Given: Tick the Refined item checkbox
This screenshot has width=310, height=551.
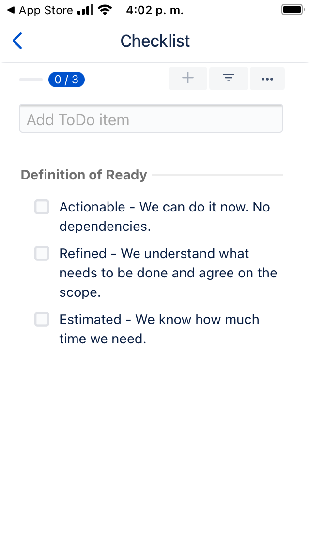Looking at the screenshot, I should coord(42,254).
